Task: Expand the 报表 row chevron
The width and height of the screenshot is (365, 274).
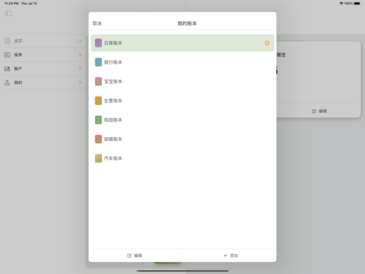Action: pyautogui.click(x=80, y=55)
